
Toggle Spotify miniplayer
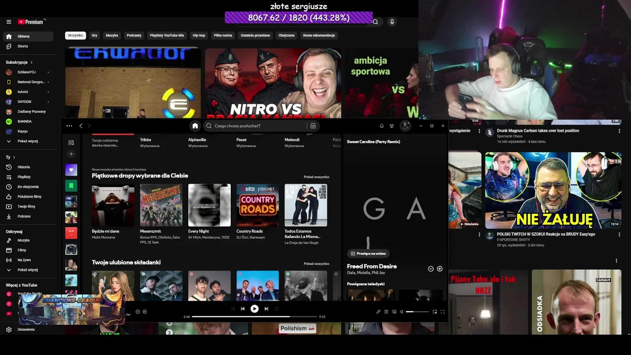tap(434, 312)
